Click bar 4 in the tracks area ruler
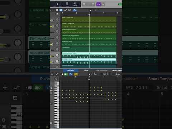The height and width of the screenshot is (129, 172). (x=104, y=13)
